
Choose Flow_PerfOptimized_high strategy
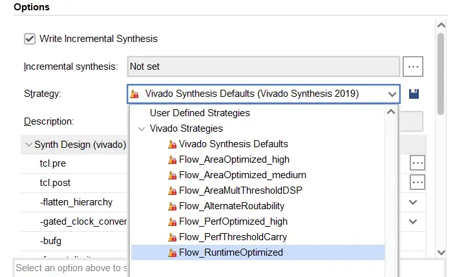coord(233,221)
